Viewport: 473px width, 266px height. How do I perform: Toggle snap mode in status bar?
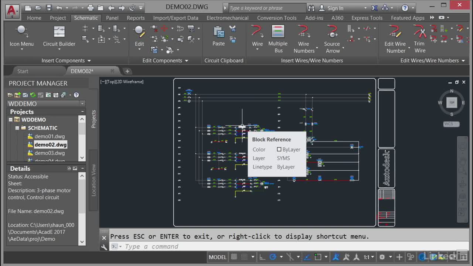tap(244, 257)
